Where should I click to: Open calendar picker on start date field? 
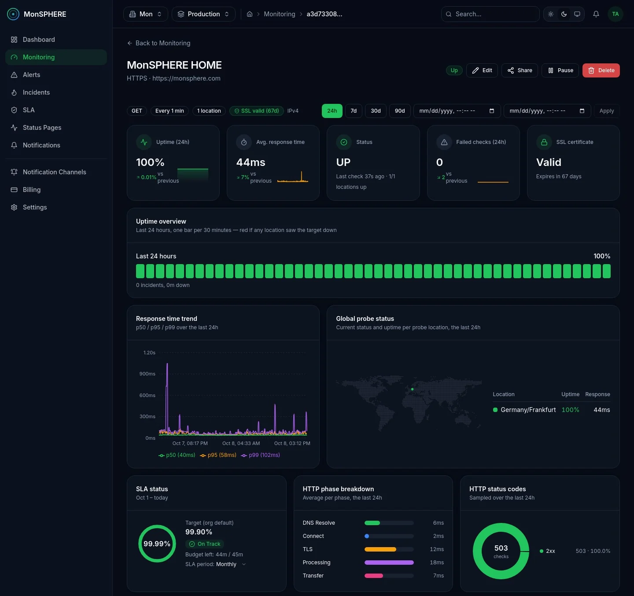pyautogui.click(x=492, y=111)
